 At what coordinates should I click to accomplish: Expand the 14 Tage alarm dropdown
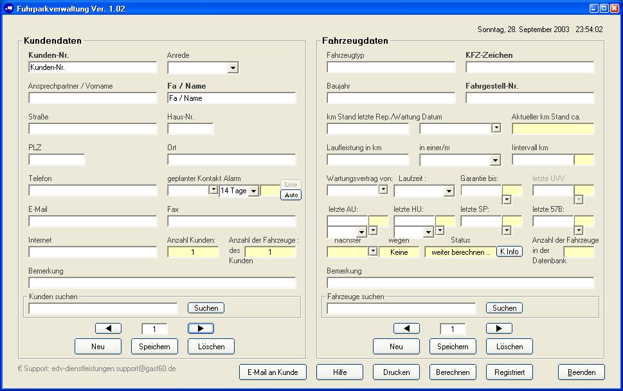(x=253, y=191)
